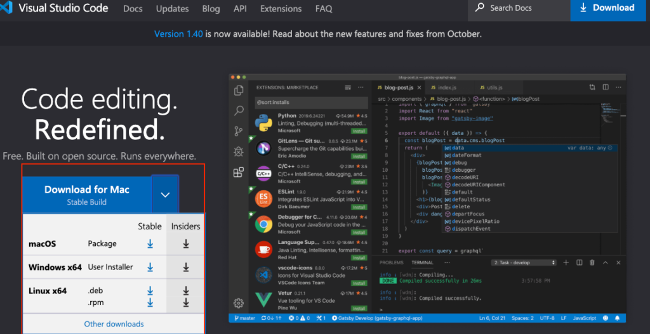The height and width of the screenshot is (334, 650).
Task: Click feedback smiley in status bar
Action: (x=606, y=318)
